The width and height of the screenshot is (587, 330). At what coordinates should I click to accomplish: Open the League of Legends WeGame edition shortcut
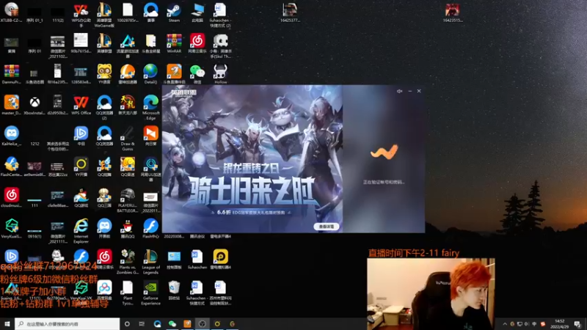[104, 15]
